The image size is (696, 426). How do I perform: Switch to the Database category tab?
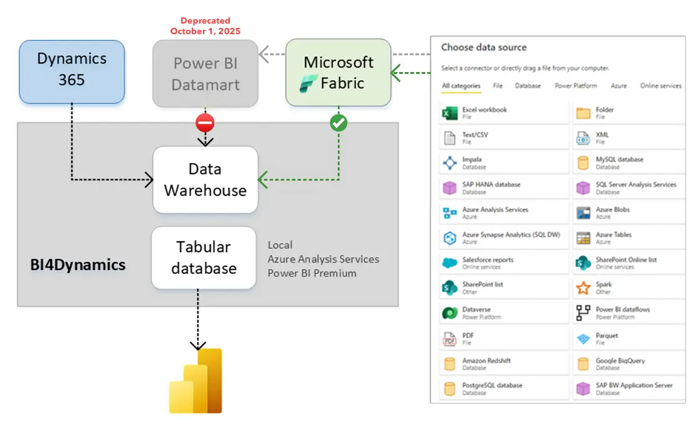528,86
